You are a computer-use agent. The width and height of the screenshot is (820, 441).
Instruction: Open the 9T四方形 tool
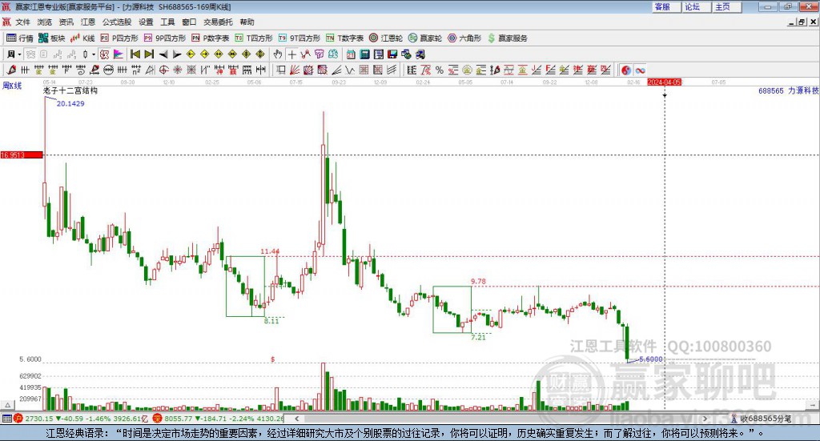299,38
